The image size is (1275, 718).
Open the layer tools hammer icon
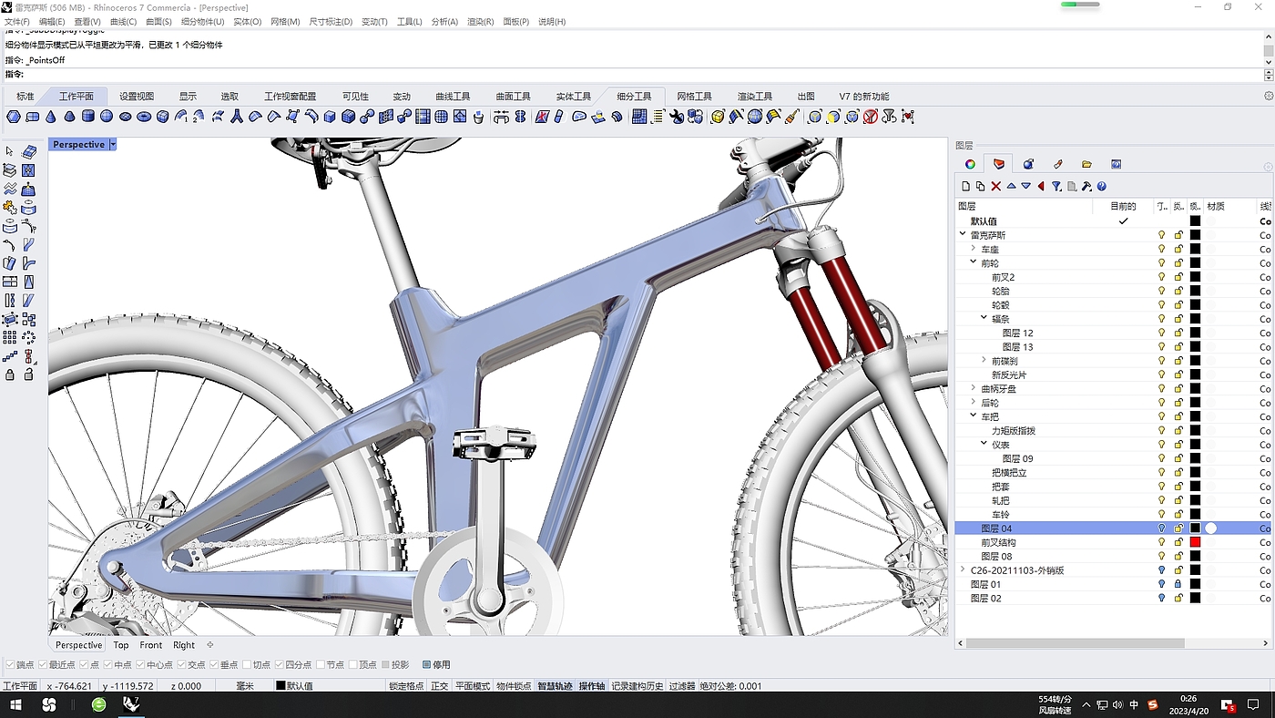(x=1086, y=186)
